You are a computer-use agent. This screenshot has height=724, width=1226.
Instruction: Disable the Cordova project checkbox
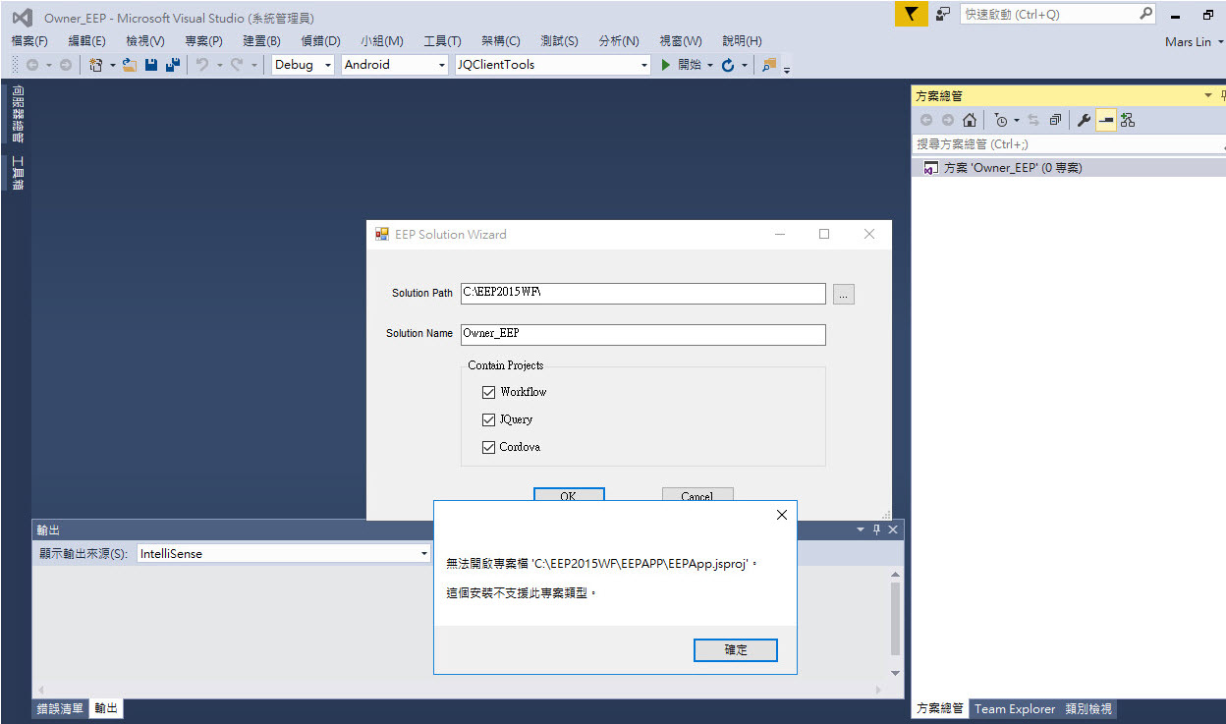click(489, 447)
